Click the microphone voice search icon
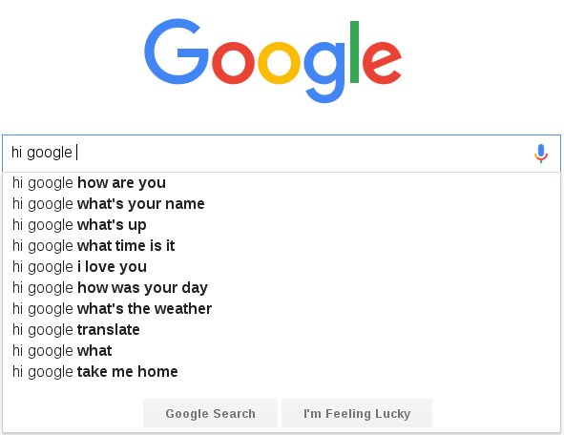564x435 pixels. pyautogui.click(x=541, y=154)
